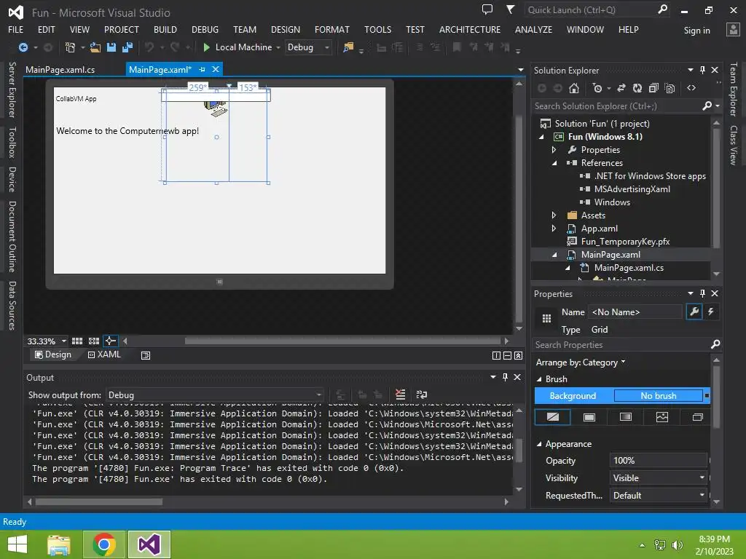Collapse the Brush section
746x559 pixels.
(539, 378)
